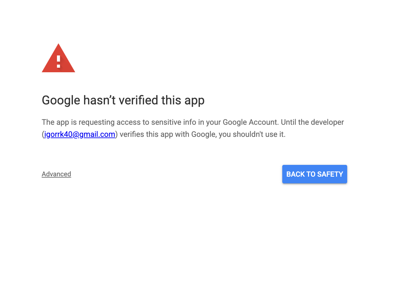Click the word 'app' ending the heading
Viewport: 393px width, 282px height.
pos(193,101)
